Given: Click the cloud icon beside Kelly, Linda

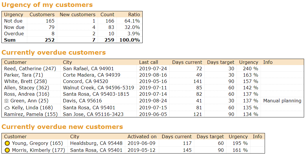Looking at the screenshot, I should coord(7,108).
